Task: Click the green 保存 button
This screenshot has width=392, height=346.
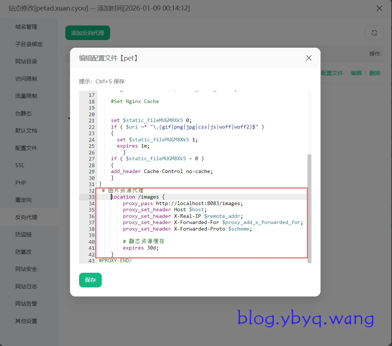Action: coord(90,280)
